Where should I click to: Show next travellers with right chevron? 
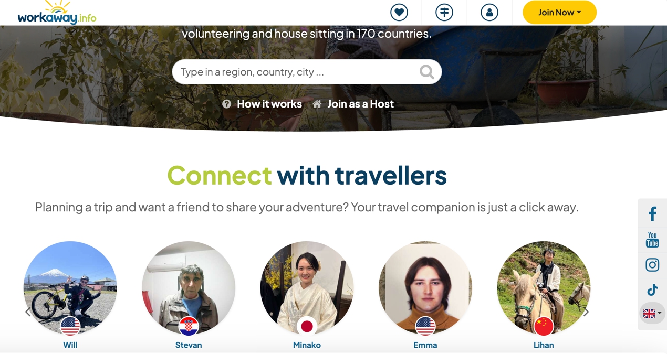(586, 312)
